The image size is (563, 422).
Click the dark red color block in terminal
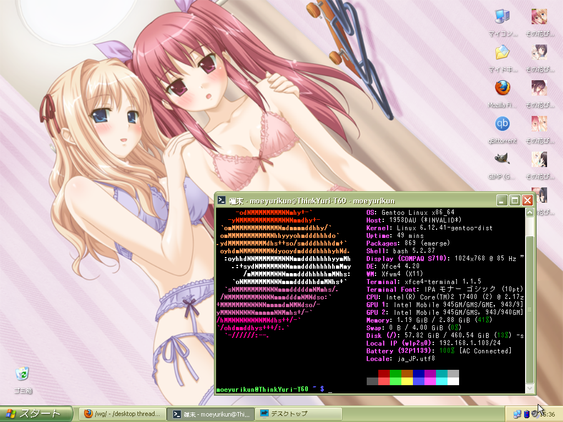click(x=384, y=374)
